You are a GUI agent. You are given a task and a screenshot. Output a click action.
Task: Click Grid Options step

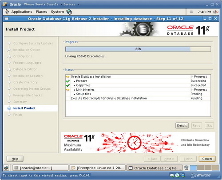pyautogui.click(x=23, y=56)
